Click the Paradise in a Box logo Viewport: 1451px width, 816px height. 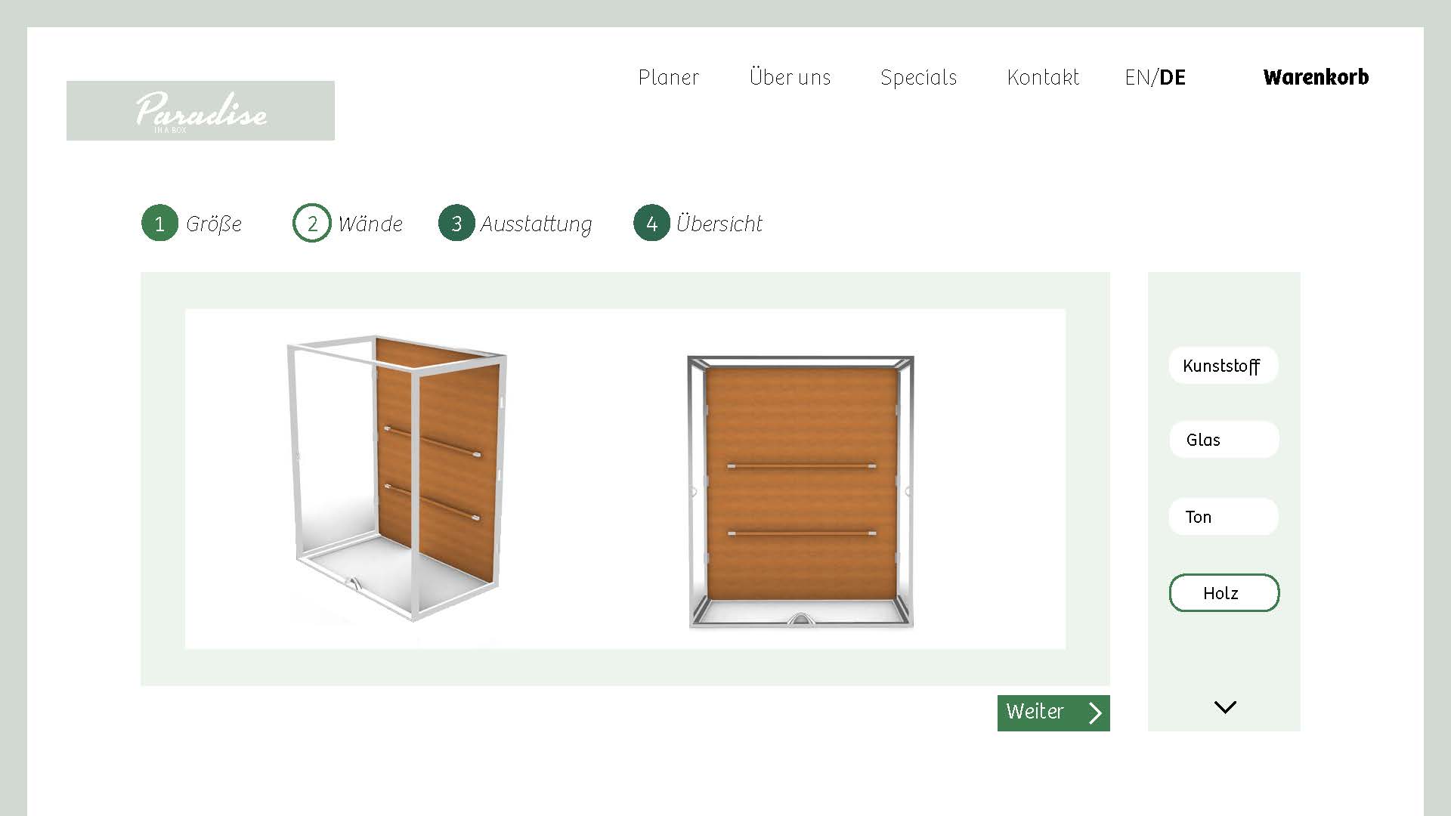200,110
